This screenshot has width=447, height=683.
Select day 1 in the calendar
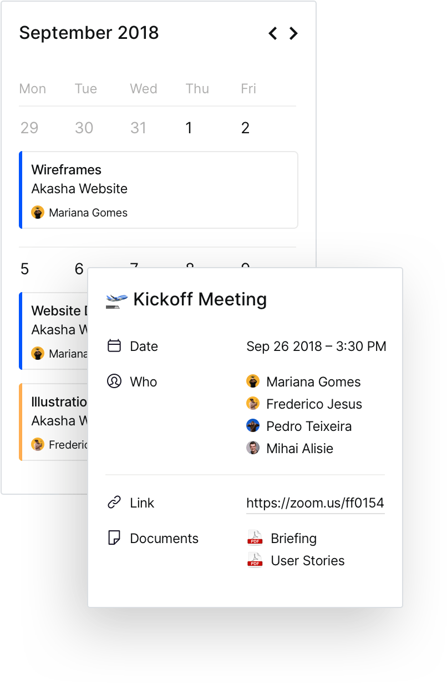[189, 128]
